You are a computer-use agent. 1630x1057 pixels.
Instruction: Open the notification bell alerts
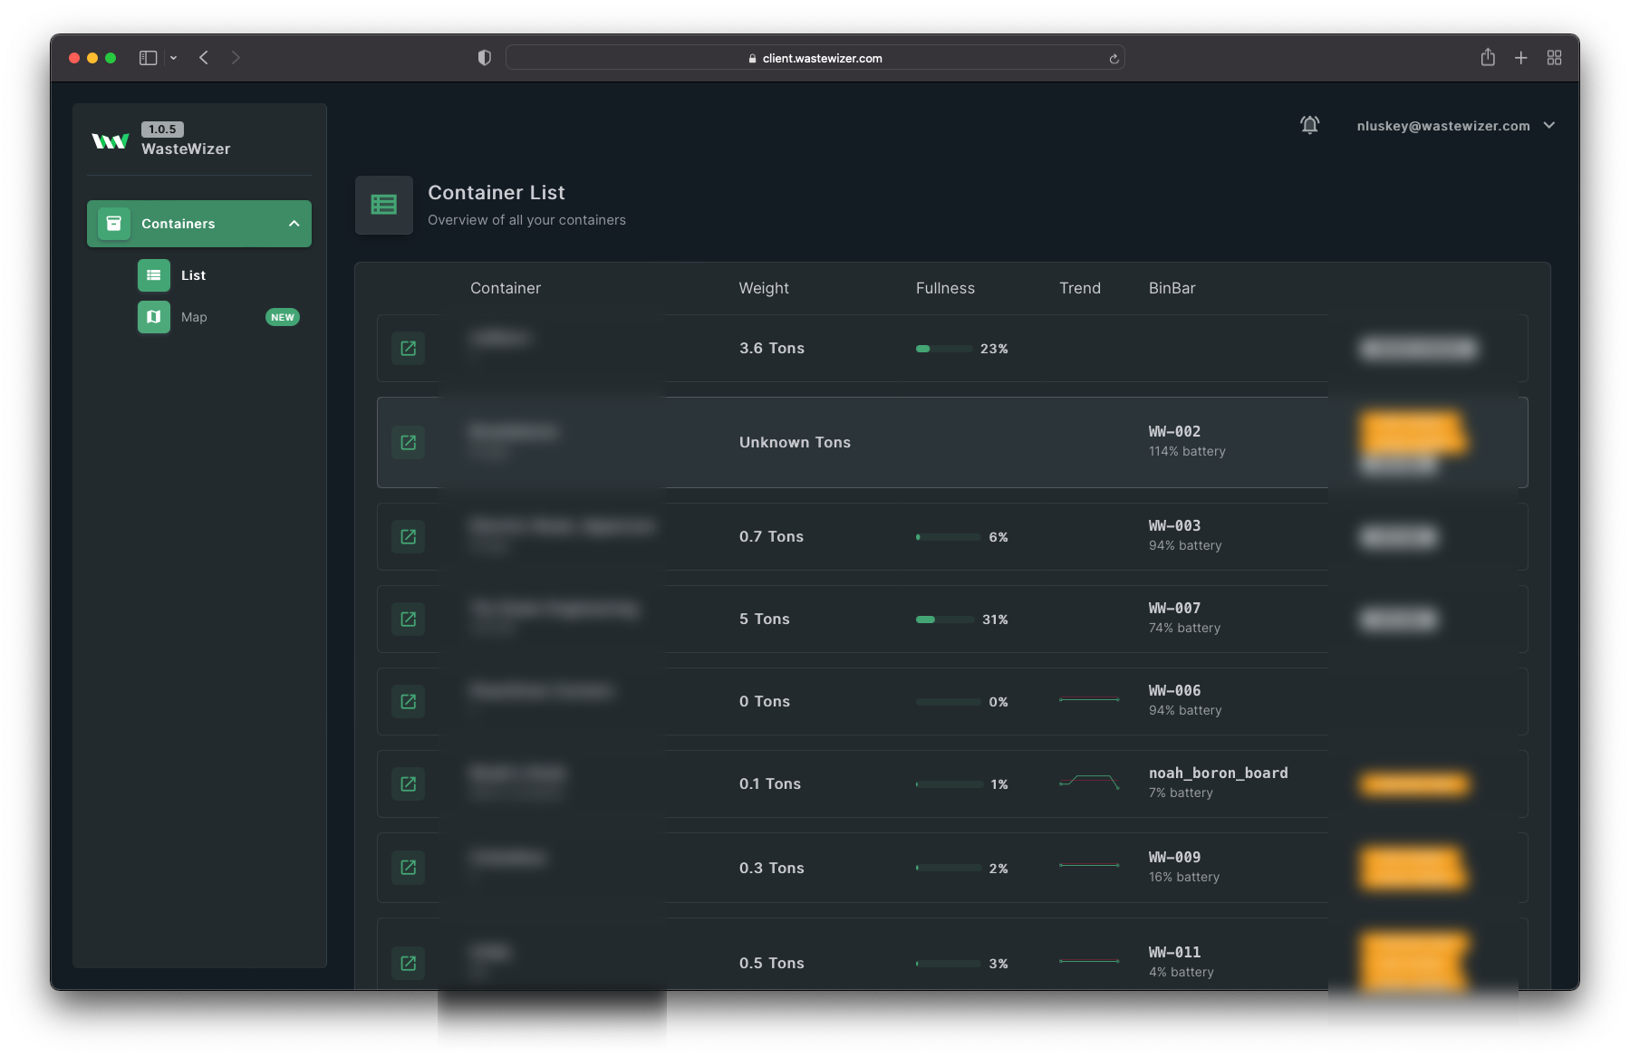pos(1309,125)
